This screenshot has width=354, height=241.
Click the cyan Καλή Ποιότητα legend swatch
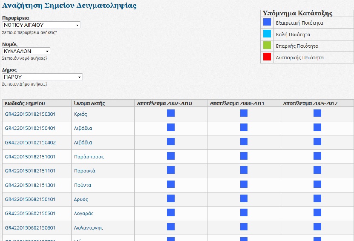click(267, 34)
